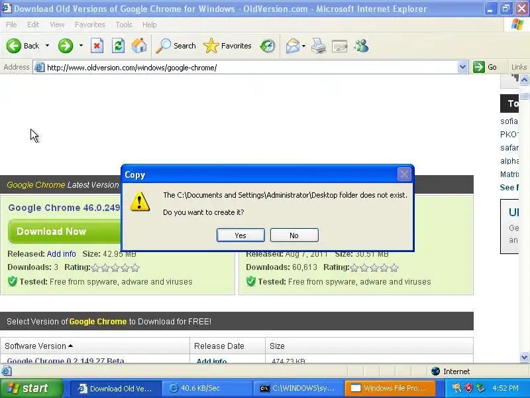The width and height of the screenshot is (530, 398).
Task: Click the keys tray icon in the system tray
Action: click(456, 388)
